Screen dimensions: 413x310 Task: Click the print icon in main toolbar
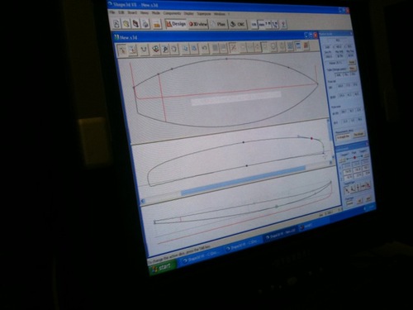[145, 24]
